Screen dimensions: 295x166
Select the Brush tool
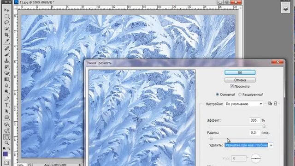(6, 55)
